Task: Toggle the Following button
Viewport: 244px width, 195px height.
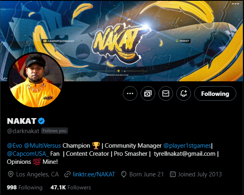Action: 215,93
